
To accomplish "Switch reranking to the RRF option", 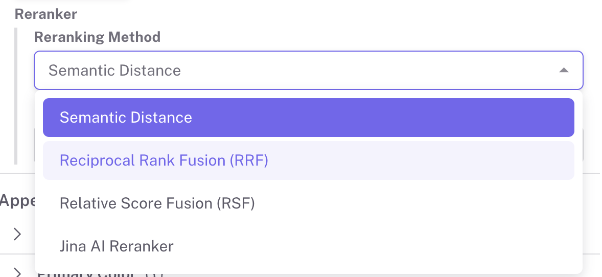I will tap(164, 160).
